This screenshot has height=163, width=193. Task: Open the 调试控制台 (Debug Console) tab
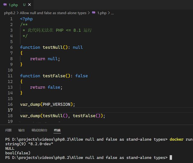point(39,130)
